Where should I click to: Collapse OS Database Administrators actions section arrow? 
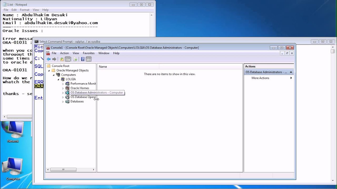291,72
